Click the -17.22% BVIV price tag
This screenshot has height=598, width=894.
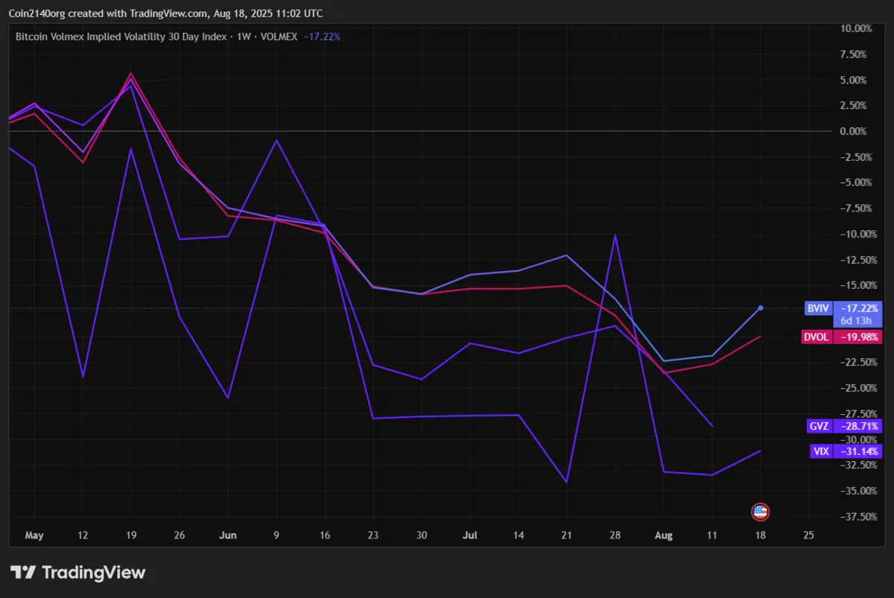click(x=859, y=308)
